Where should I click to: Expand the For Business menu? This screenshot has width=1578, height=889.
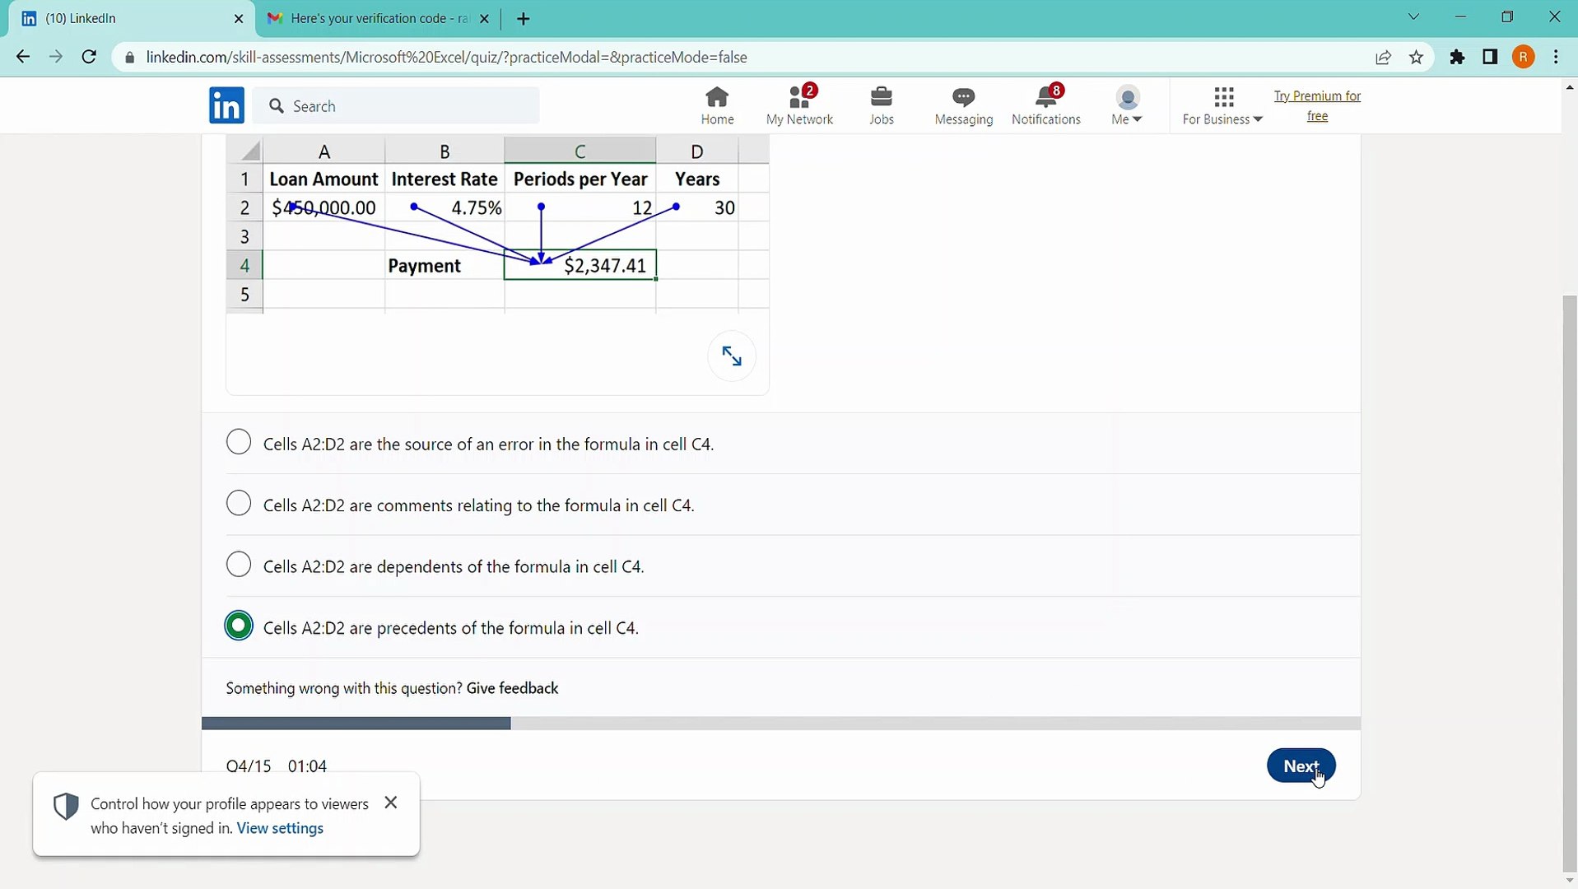tap(1222, 105)
